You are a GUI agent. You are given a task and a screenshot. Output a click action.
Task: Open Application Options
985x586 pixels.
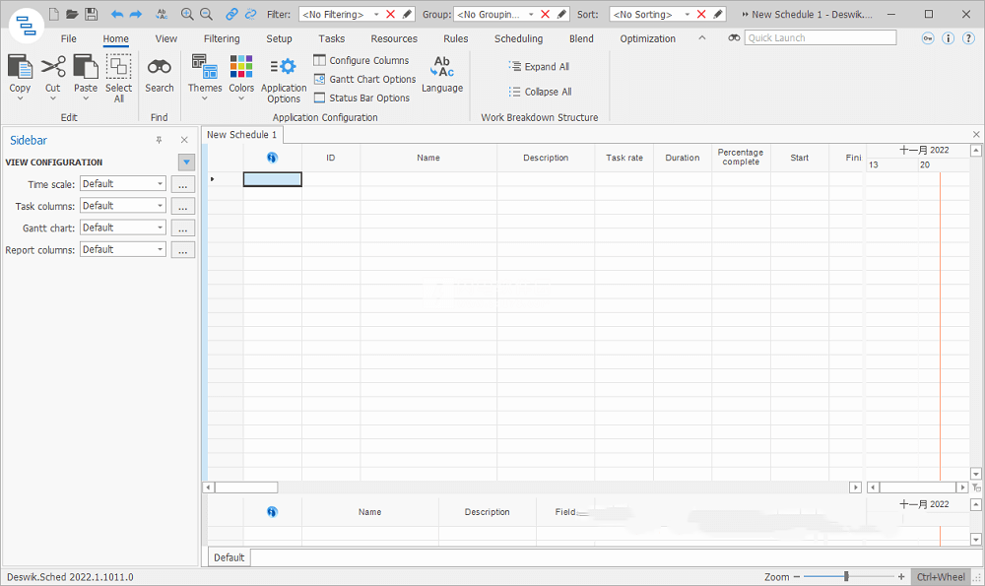tap(284, 79)
